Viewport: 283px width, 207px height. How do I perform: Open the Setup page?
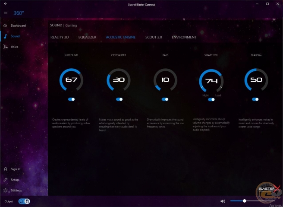[15, 180]
